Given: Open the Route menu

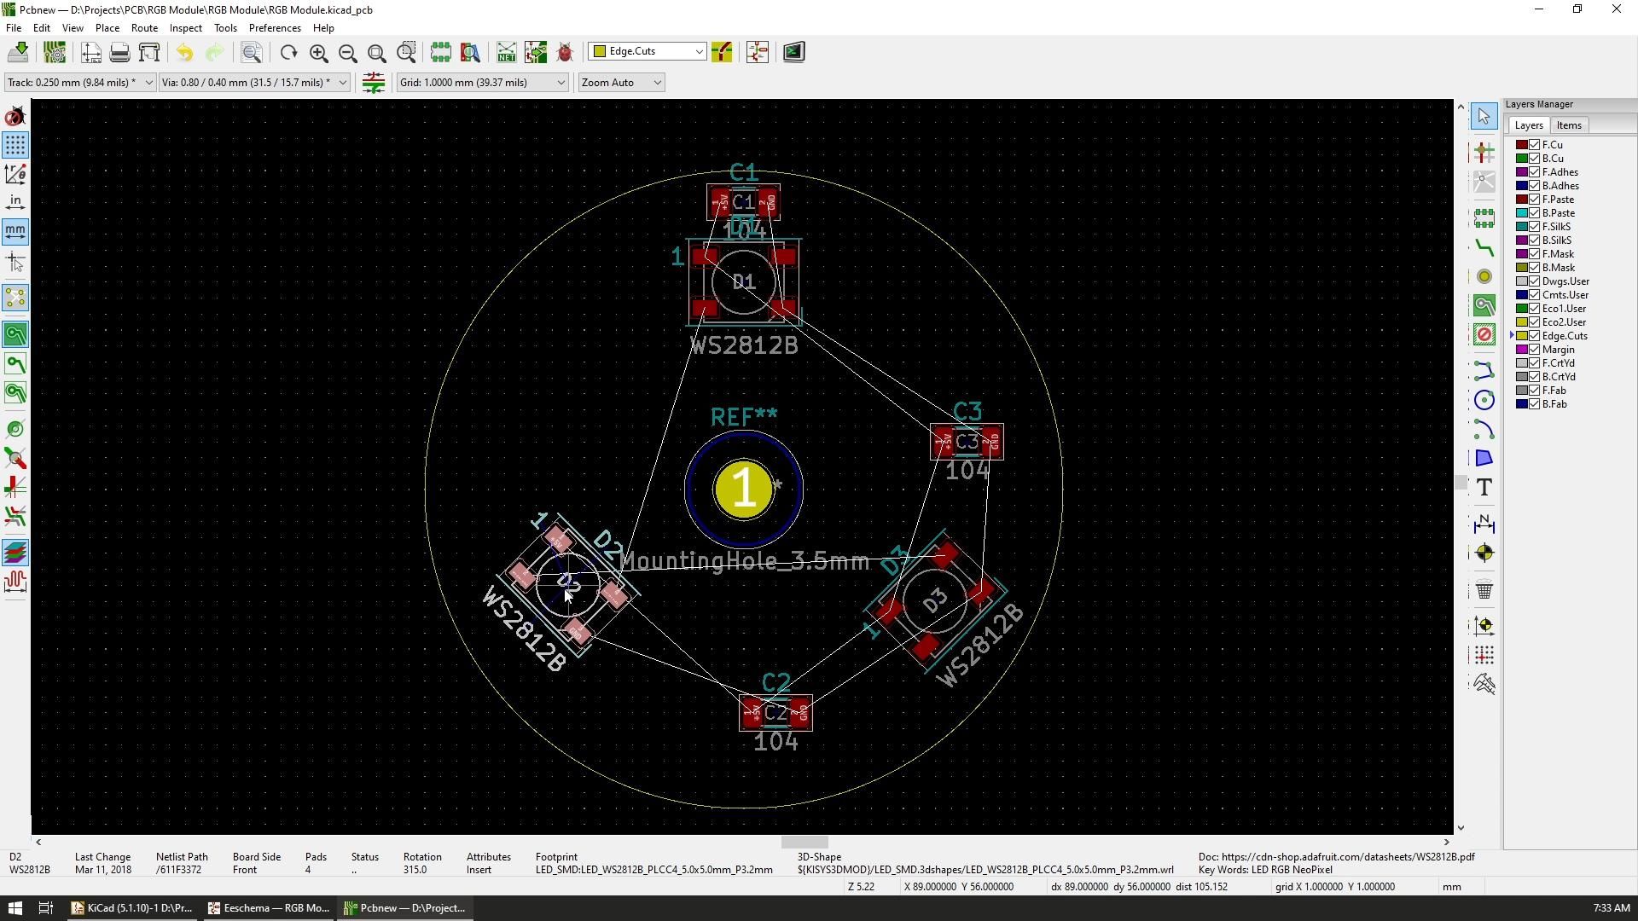Looking at the screenshot, I should (144, 27).
